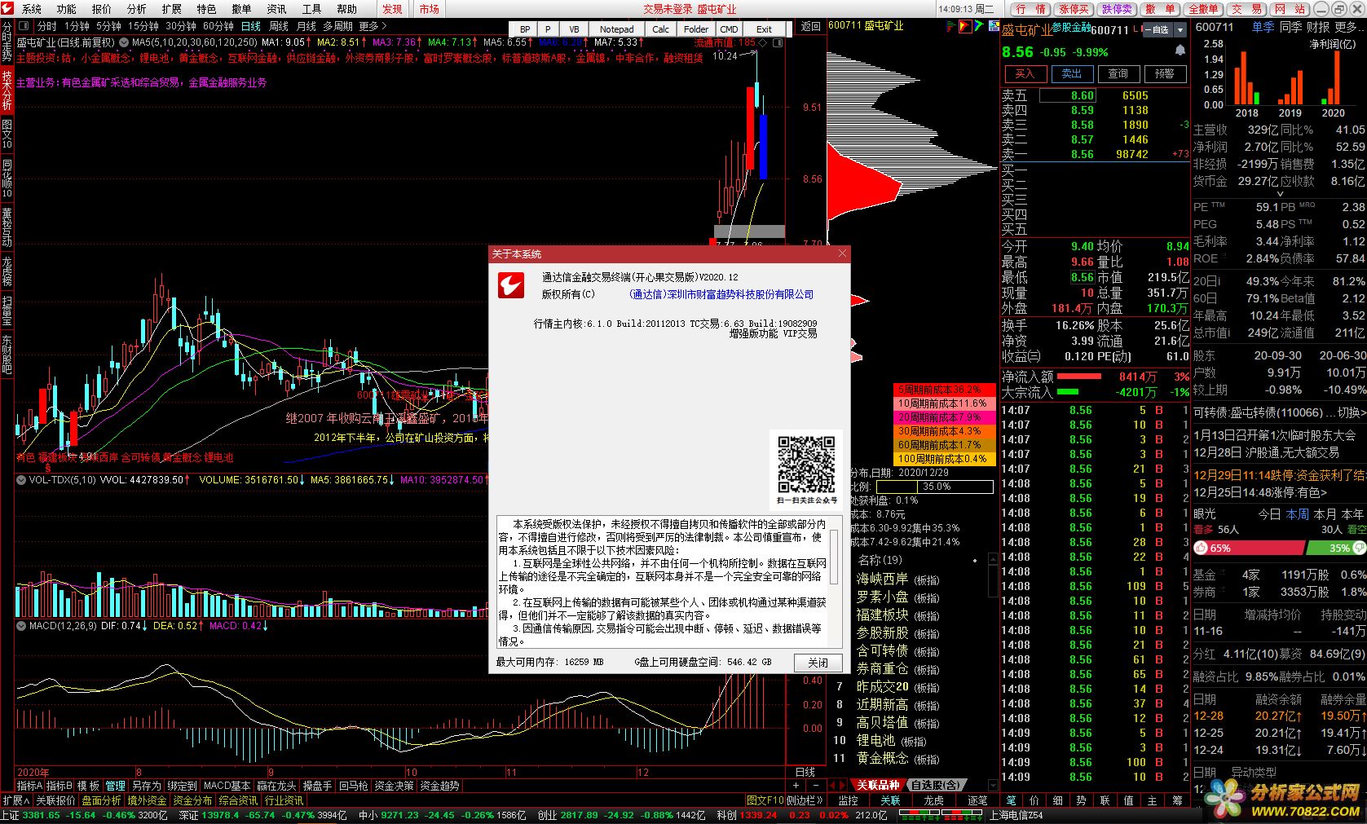This screenshot has height=824, width=1367.
Task: Click the Tongdaxin logo icon at top-left
Action: [8, 9]
